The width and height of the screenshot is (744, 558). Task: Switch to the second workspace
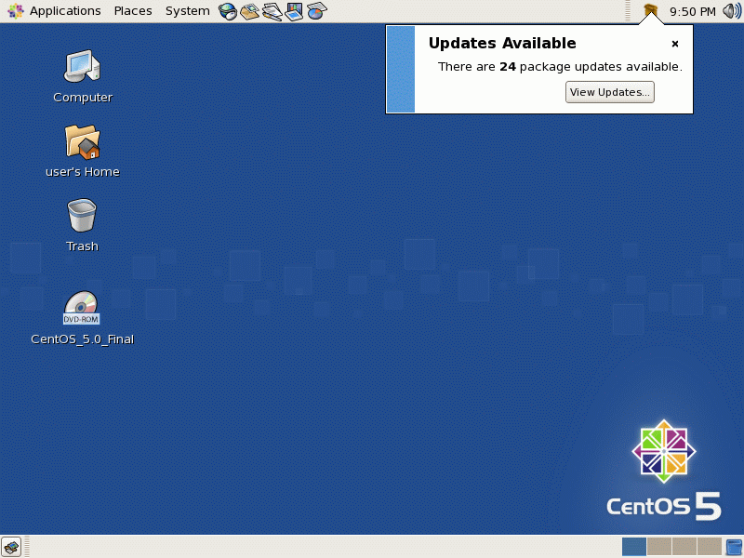(x=658, y=546)
